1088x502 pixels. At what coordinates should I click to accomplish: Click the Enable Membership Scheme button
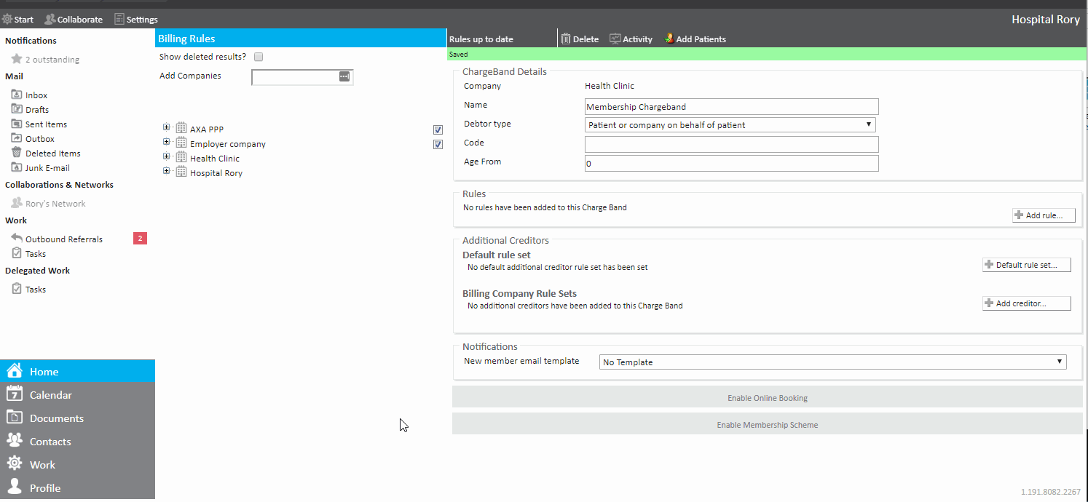767,425
